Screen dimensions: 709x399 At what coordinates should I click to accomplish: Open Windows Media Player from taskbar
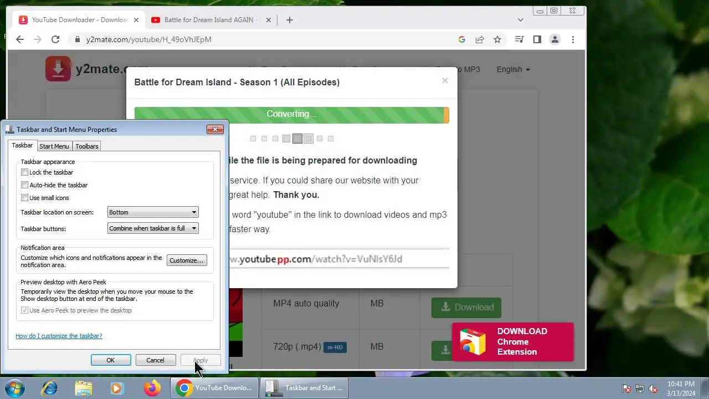(x=117, y=388)
